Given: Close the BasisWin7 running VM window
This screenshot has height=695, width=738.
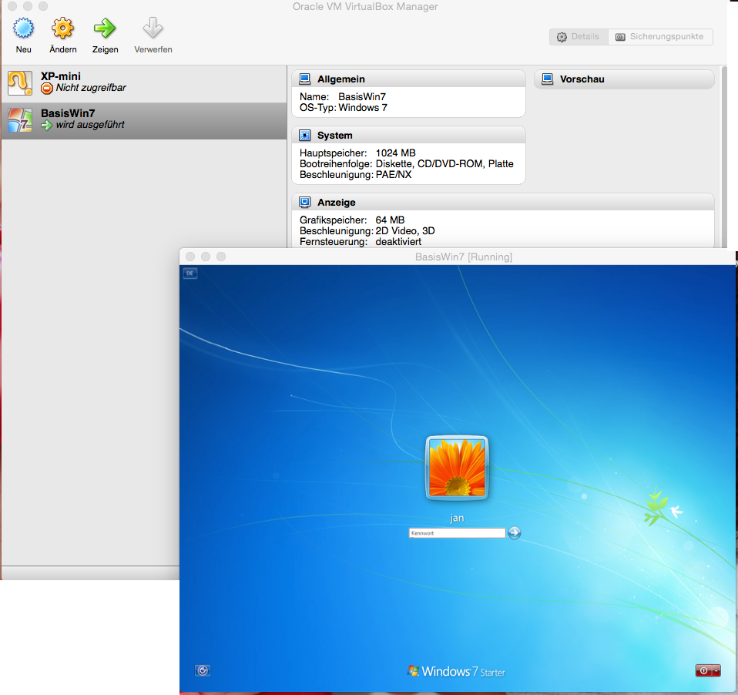Looking at the screenshot, I should [190, 257].
